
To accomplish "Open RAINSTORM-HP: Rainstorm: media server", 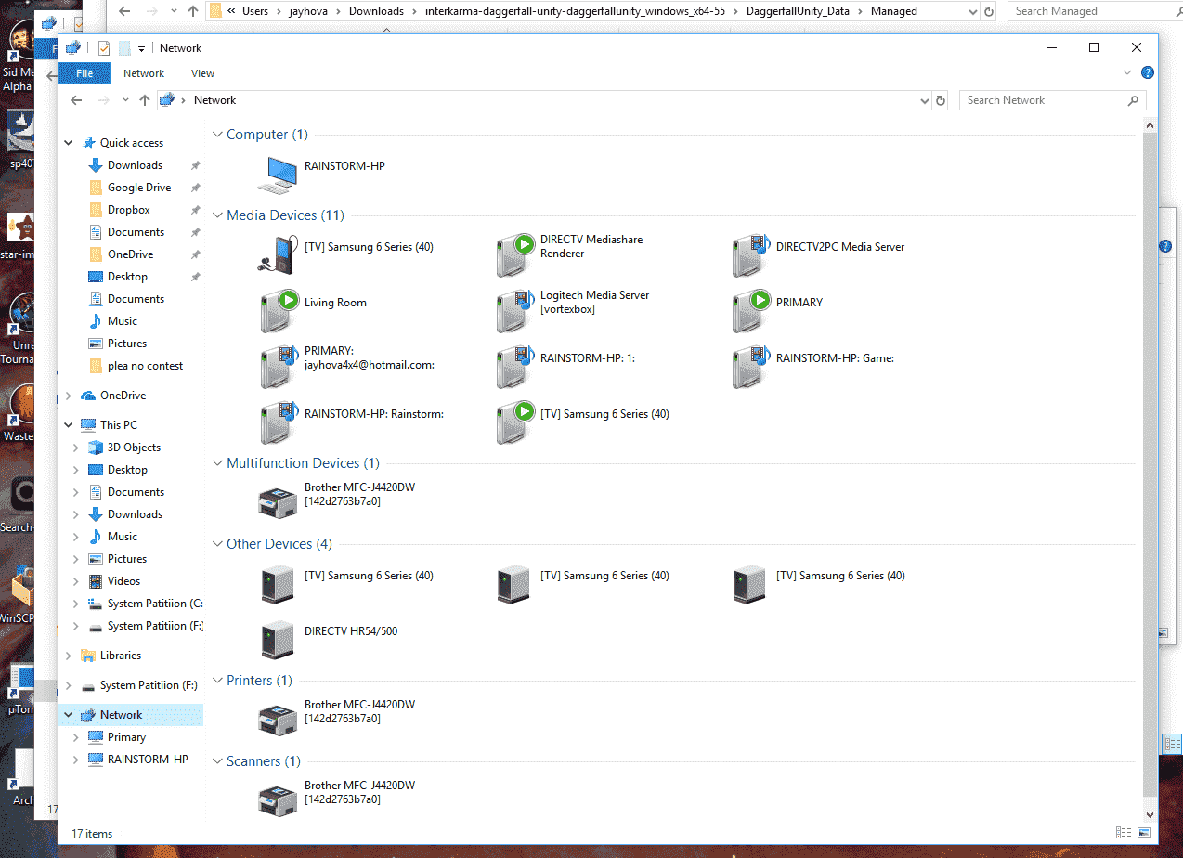I will click(279, 422).
